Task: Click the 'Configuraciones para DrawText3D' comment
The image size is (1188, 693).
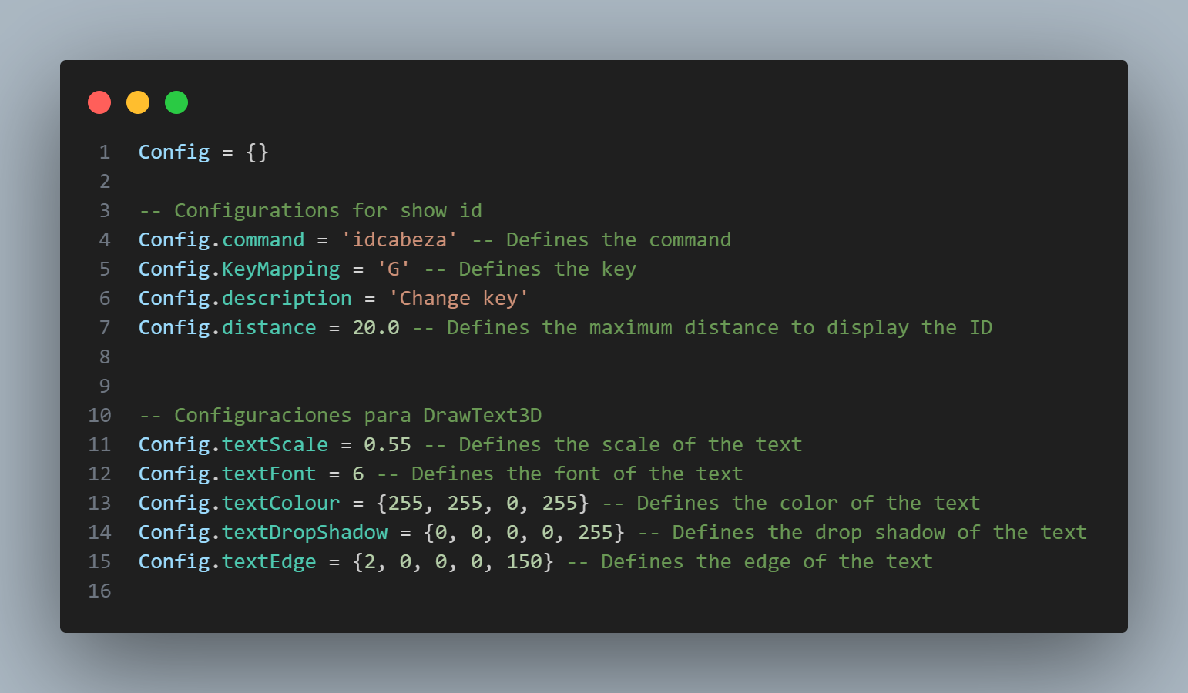Action: pyautogui.click(x=341, y=416)
